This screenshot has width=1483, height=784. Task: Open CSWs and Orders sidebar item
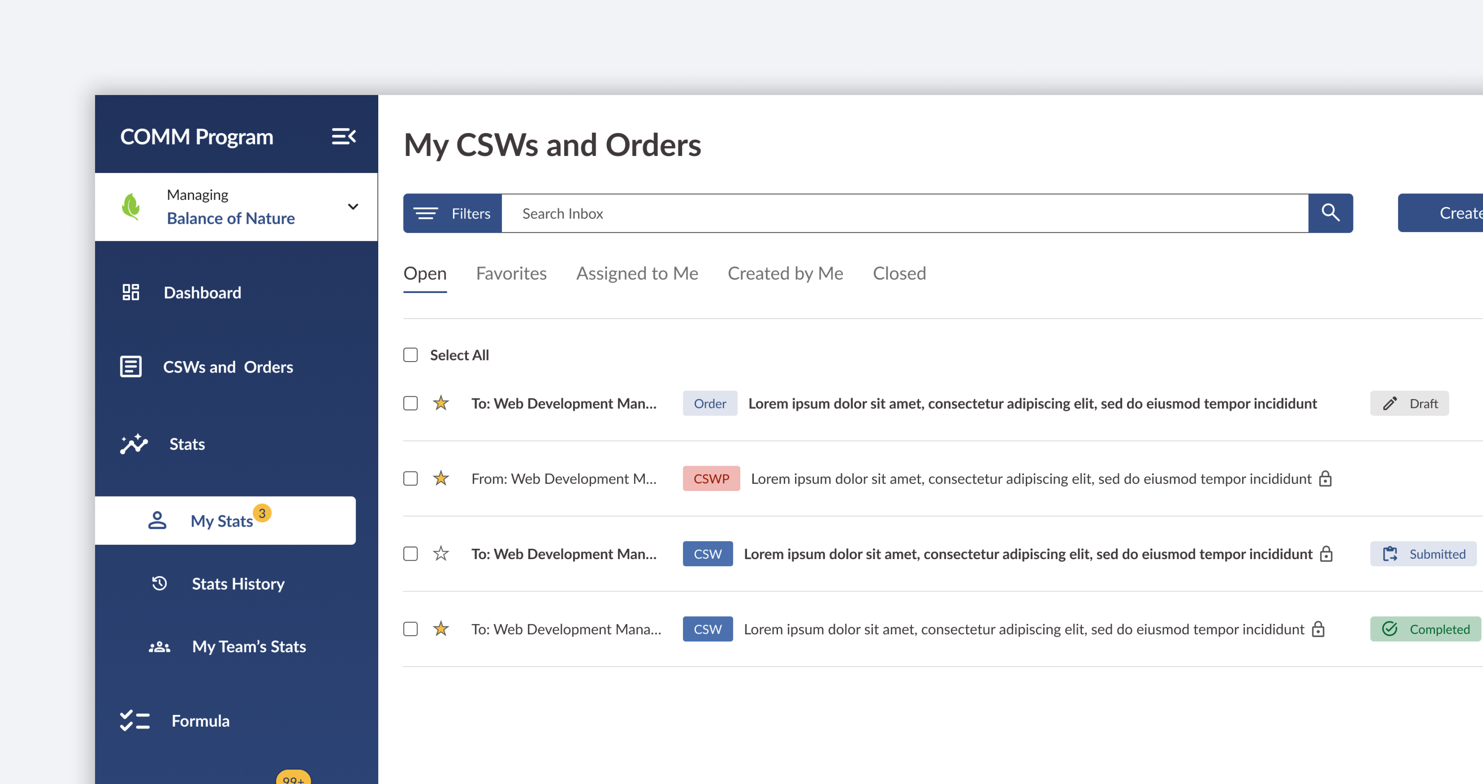pyautogui.click(x=228, y=367)
